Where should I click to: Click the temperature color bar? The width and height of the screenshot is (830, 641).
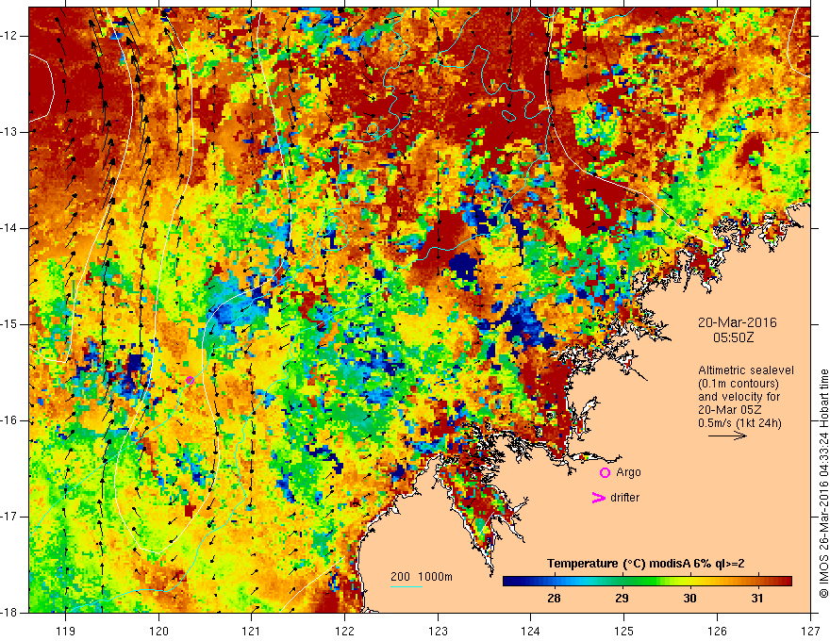(x=647, y=582)
